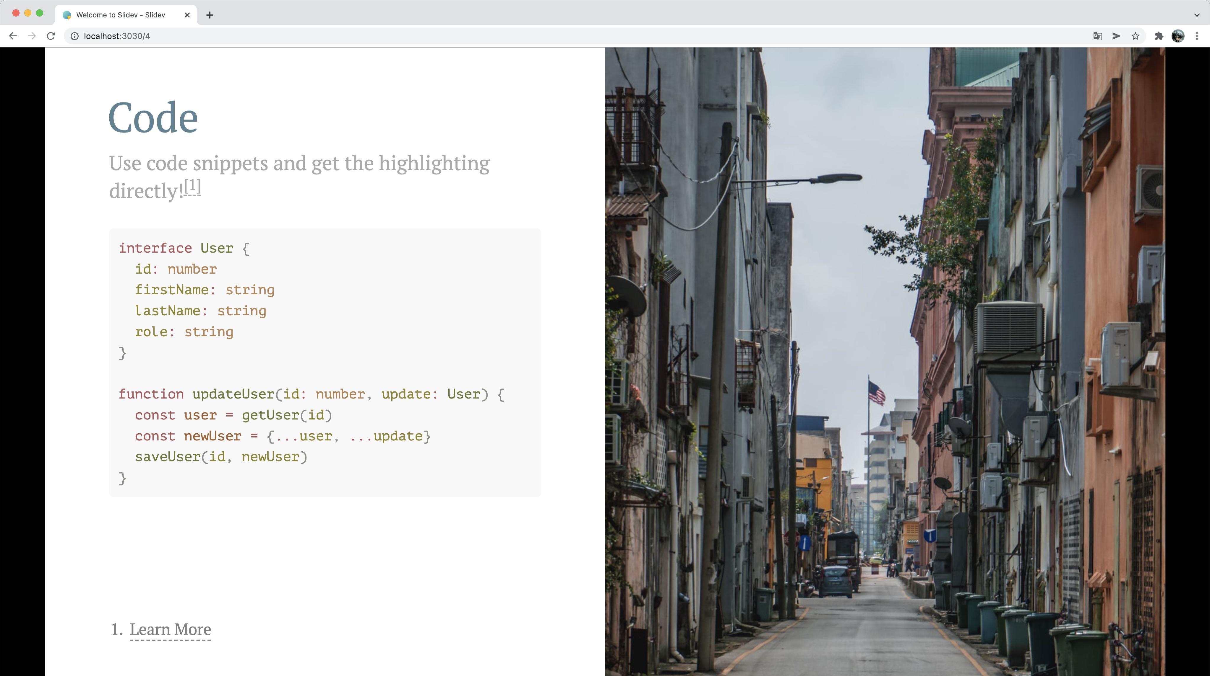This screenshot has height=676, width=1210.
Task: Open a new browser tab
Action: point(210,15)
